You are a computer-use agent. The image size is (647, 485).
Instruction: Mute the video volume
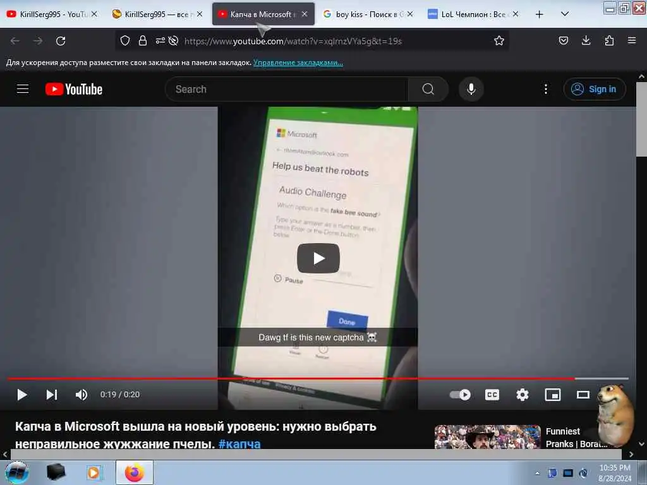(82, 395)
